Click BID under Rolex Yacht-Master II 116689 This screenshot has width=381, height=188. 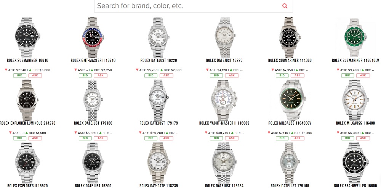[x=216, y=138]
